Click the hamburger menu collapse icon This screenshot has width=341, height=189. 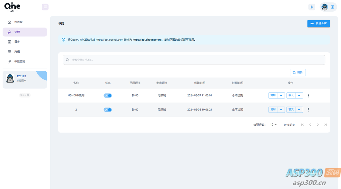(x=45, y=7)
